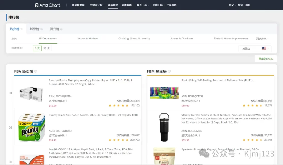Click the help icon beside 飙升榜
This screenshot has height=165, width=283.
pyautogui.click(x=61, y=29)
